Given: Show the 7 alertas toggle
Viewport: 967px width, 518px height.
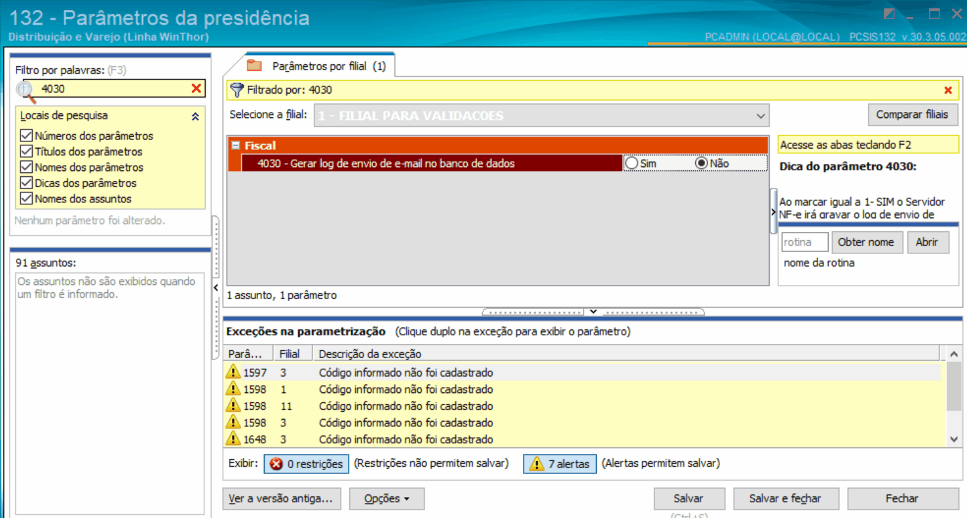Looking at the screenshot, I should click(559, 464).
